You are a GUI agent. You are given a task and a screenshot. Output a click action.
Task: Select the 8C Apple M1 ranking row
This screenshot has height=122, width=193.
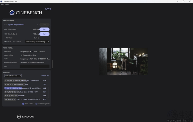(x=25, y=96)
